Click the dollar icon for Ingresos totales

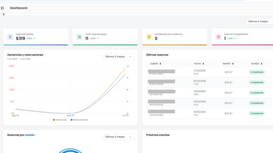coord(10,37)
